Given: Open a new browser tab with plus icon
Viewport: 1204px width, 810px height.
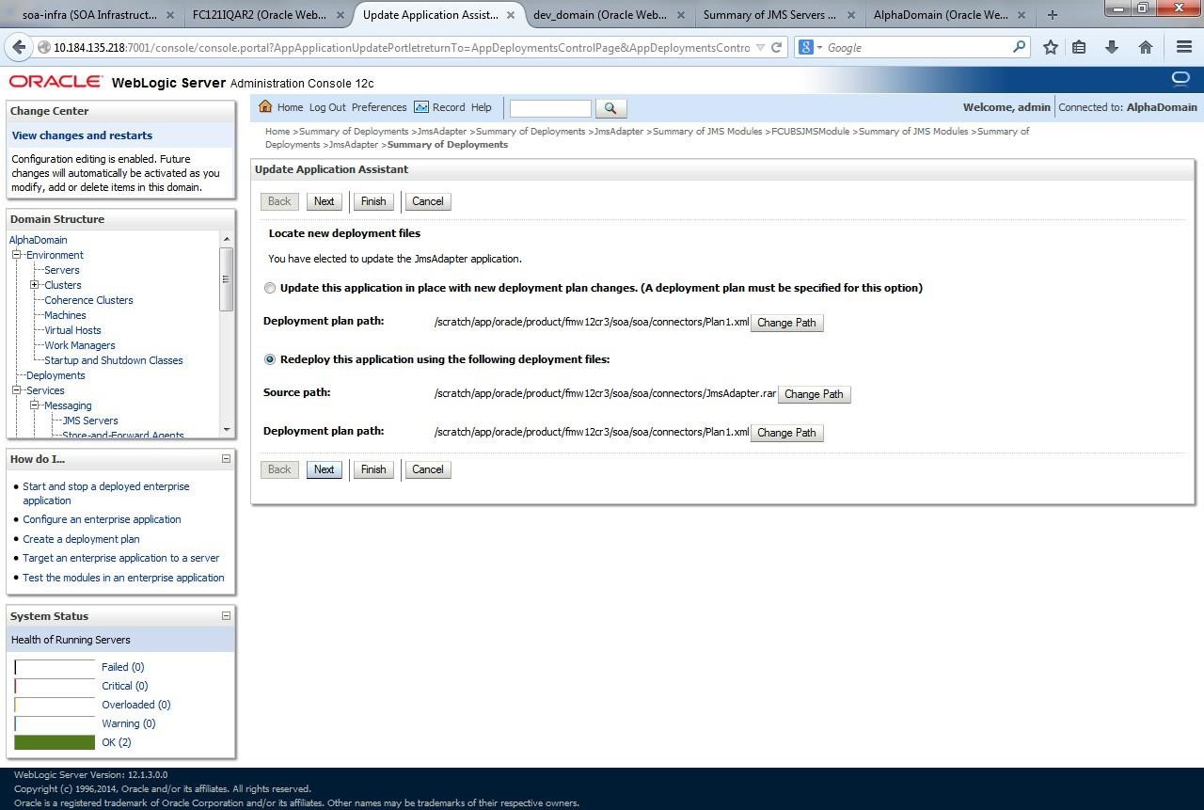Looking at the screenshot, I should tap(1052, 15).
